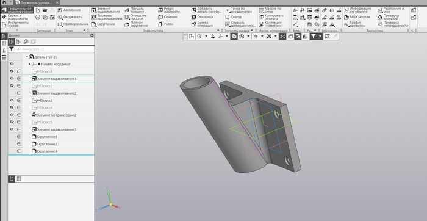This screenshot has height=221, width=427.
Task: Show hidden Эскиз:5 eye icon
Action: (x=12, y=122)
